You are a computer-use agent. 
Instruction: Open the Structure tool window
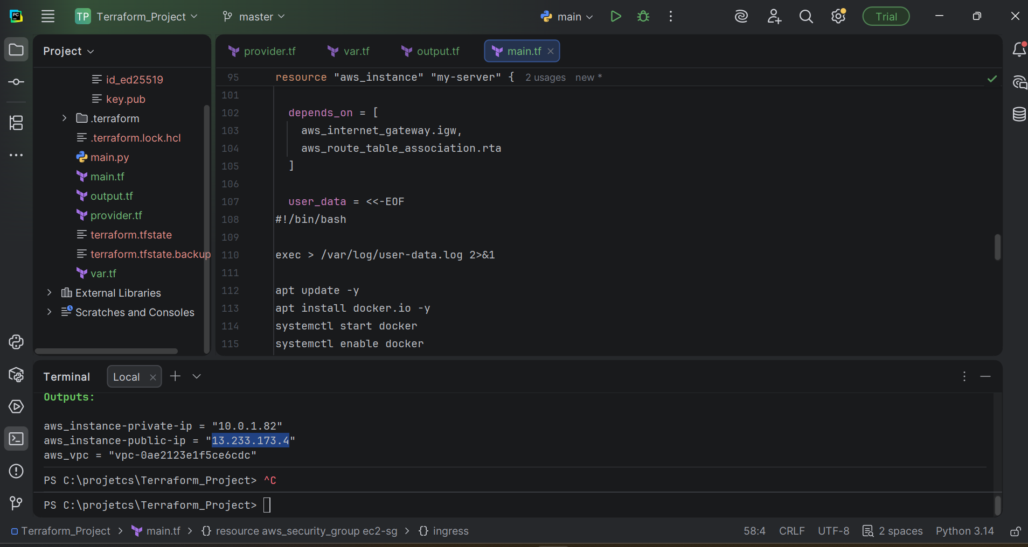click(16, 123)
